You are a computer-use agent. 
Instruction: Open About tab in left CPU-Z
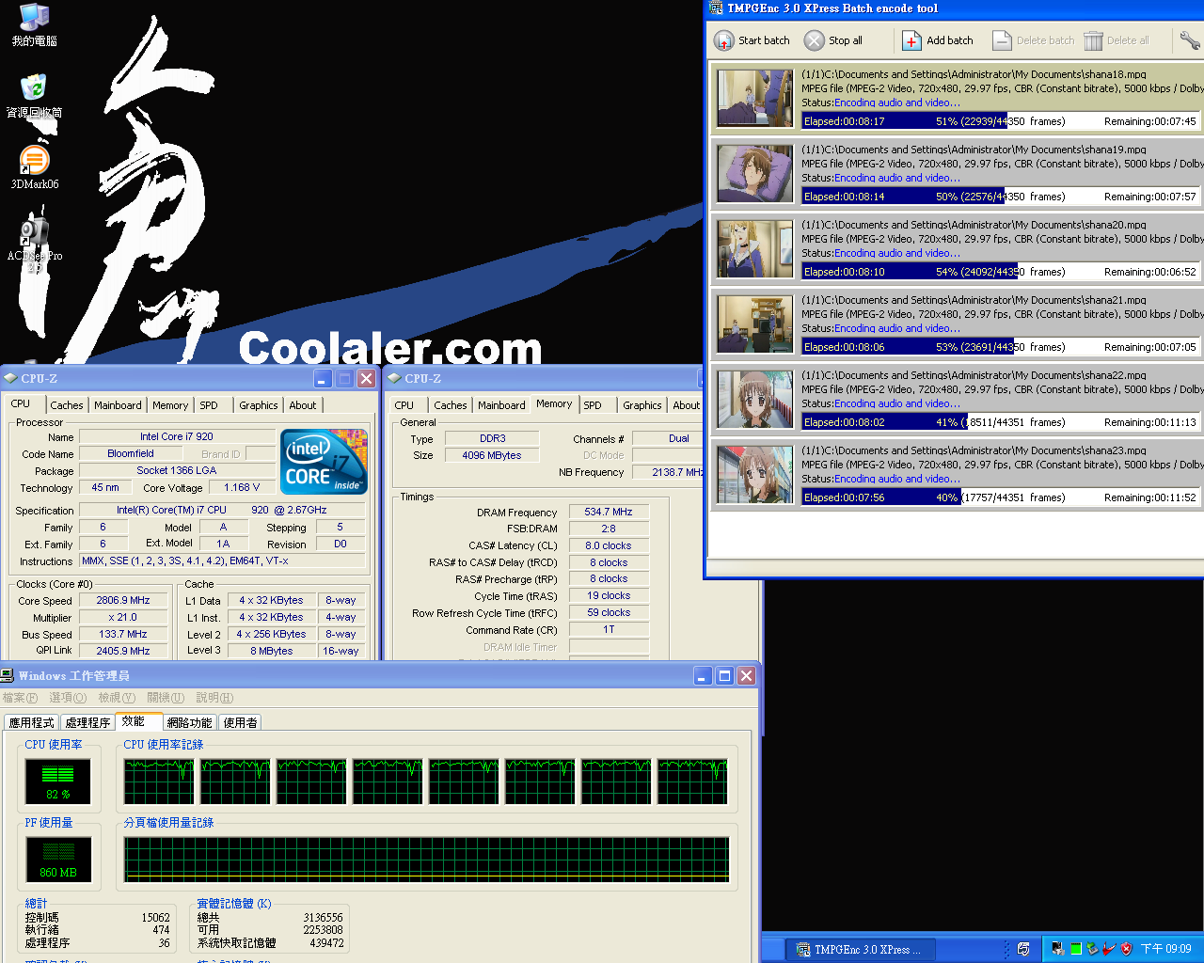point(303,405)
